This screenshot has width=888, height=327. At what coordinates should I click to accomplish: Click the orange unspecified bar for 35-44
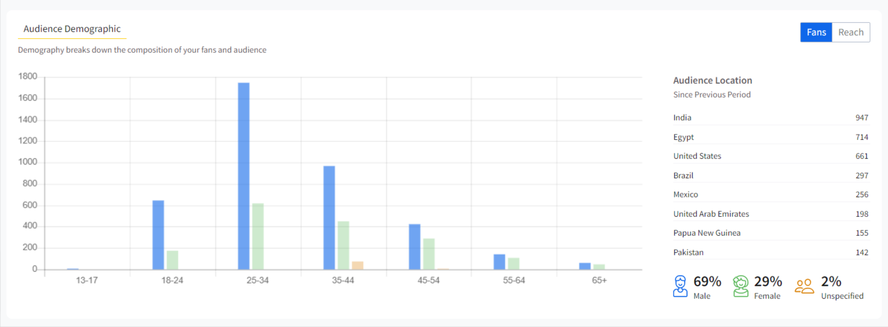pos(357,266)
